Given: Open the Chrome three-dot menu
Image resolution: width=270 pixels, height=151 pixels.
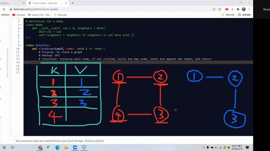Looking at the screenshot, I should click(x=249, y=9).
